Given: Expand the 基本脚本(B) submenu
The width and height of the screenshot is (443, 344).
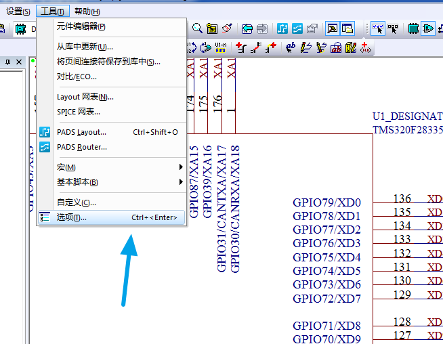Looking at the screenshot, I should point(112,182).
